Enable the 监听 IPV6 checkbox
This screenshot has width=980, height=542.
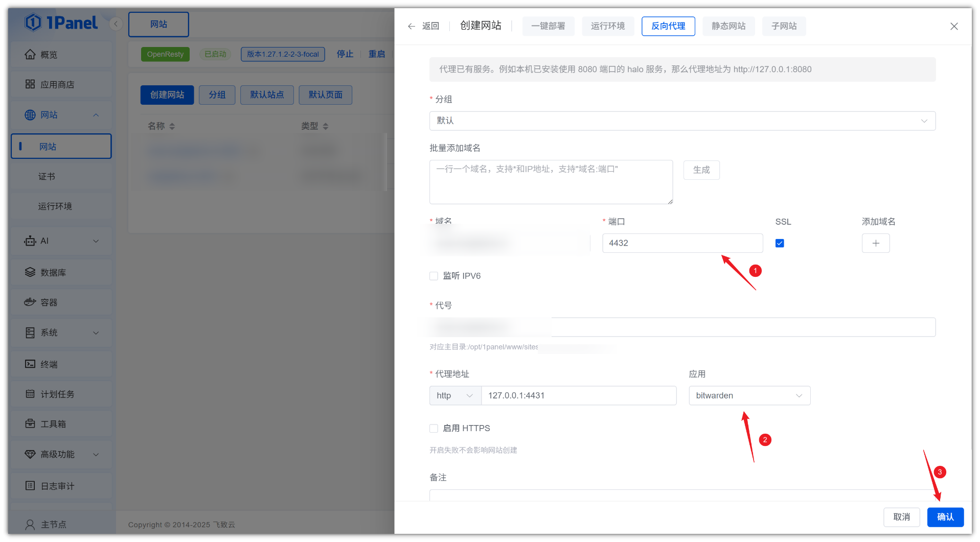point(434,276)
